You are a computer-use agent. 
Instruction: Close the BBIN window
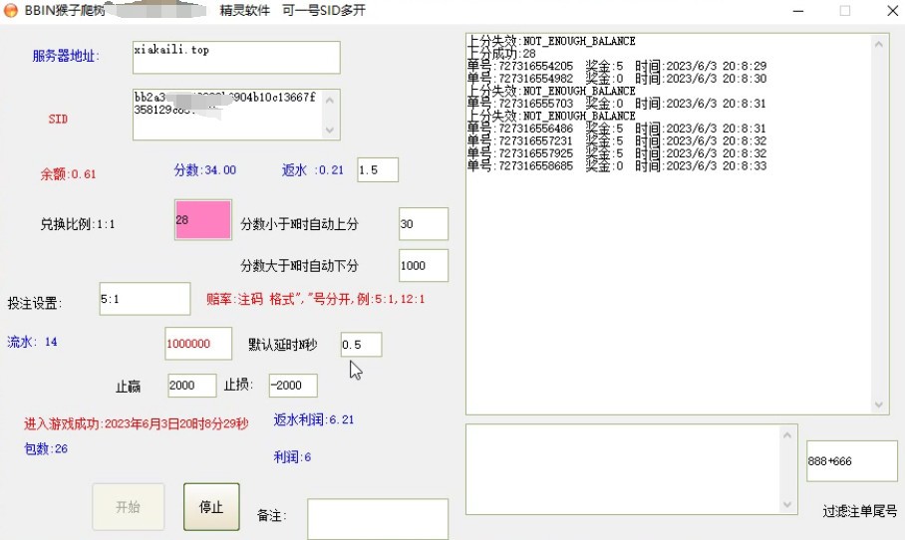(892, 11)
